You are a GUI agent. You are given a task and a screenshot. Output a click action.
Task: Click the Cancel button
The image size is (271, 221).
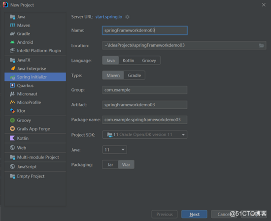(x=224, y=214)
